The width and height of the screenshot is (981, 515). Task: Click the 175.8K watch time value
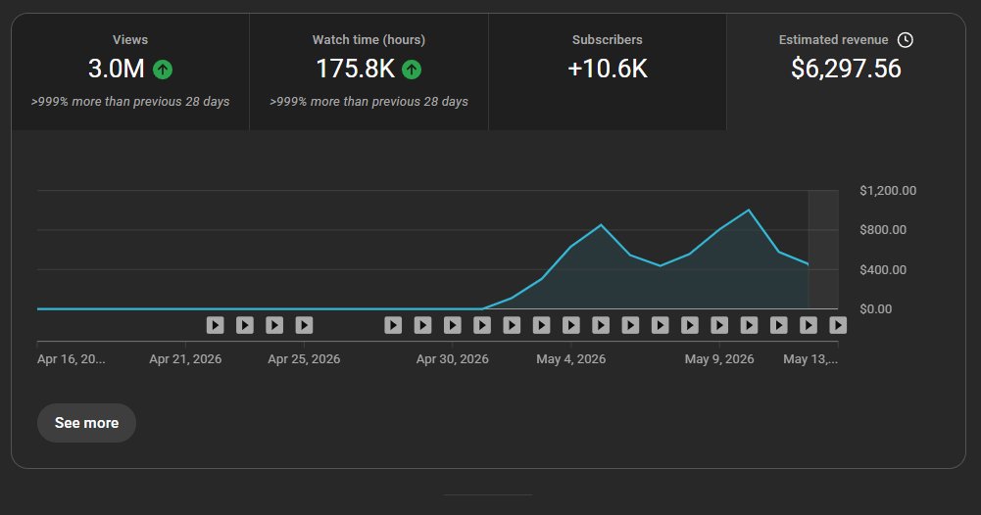click(x=356, y=69)
